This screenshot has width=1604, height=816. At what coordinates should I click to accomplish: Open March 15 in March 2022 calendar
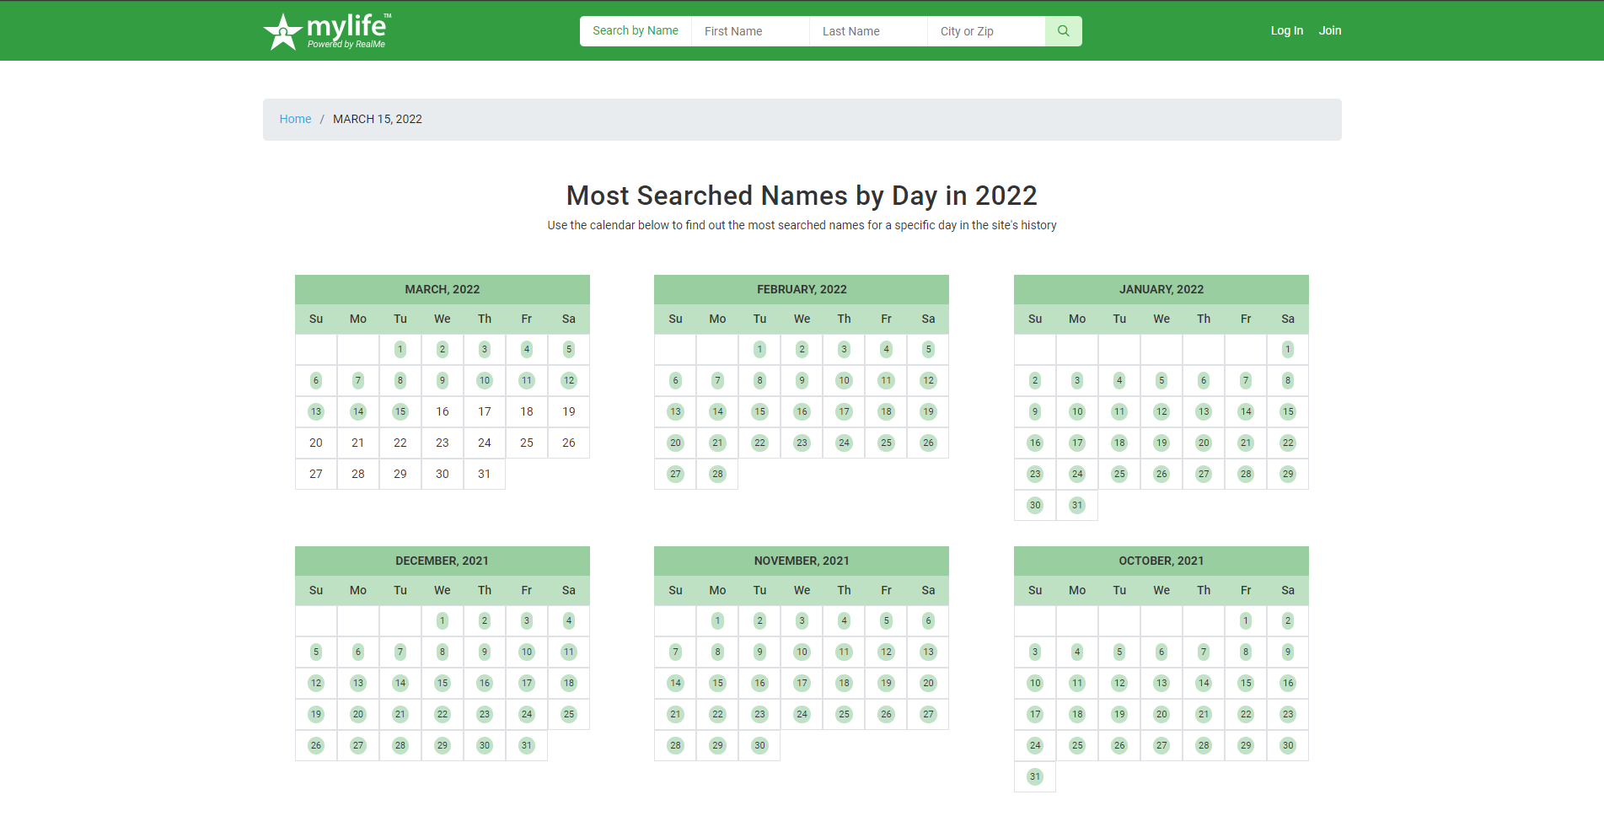pos(400,411)
